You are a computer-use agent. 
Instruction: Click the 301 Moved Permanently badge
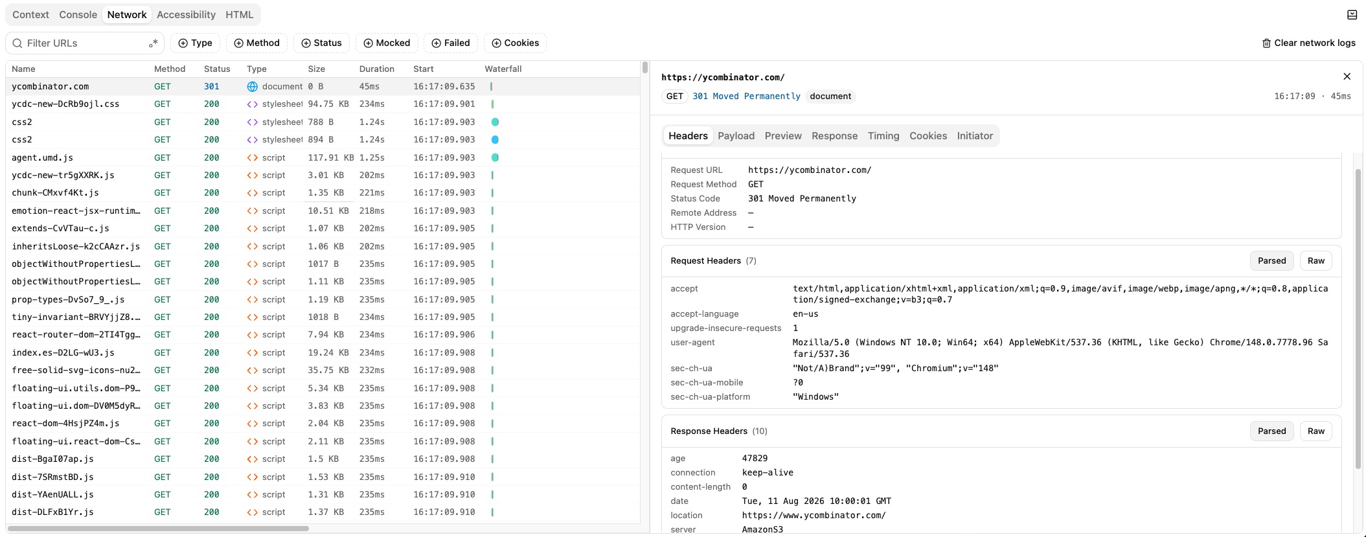[x=747, y=97]
